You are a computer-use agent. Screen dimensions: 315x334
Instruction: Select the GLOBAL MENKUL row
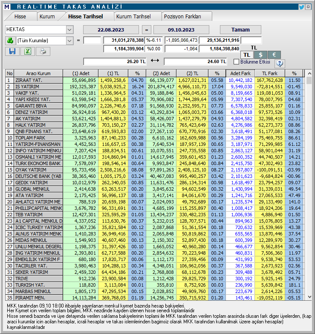click(155, 189)
